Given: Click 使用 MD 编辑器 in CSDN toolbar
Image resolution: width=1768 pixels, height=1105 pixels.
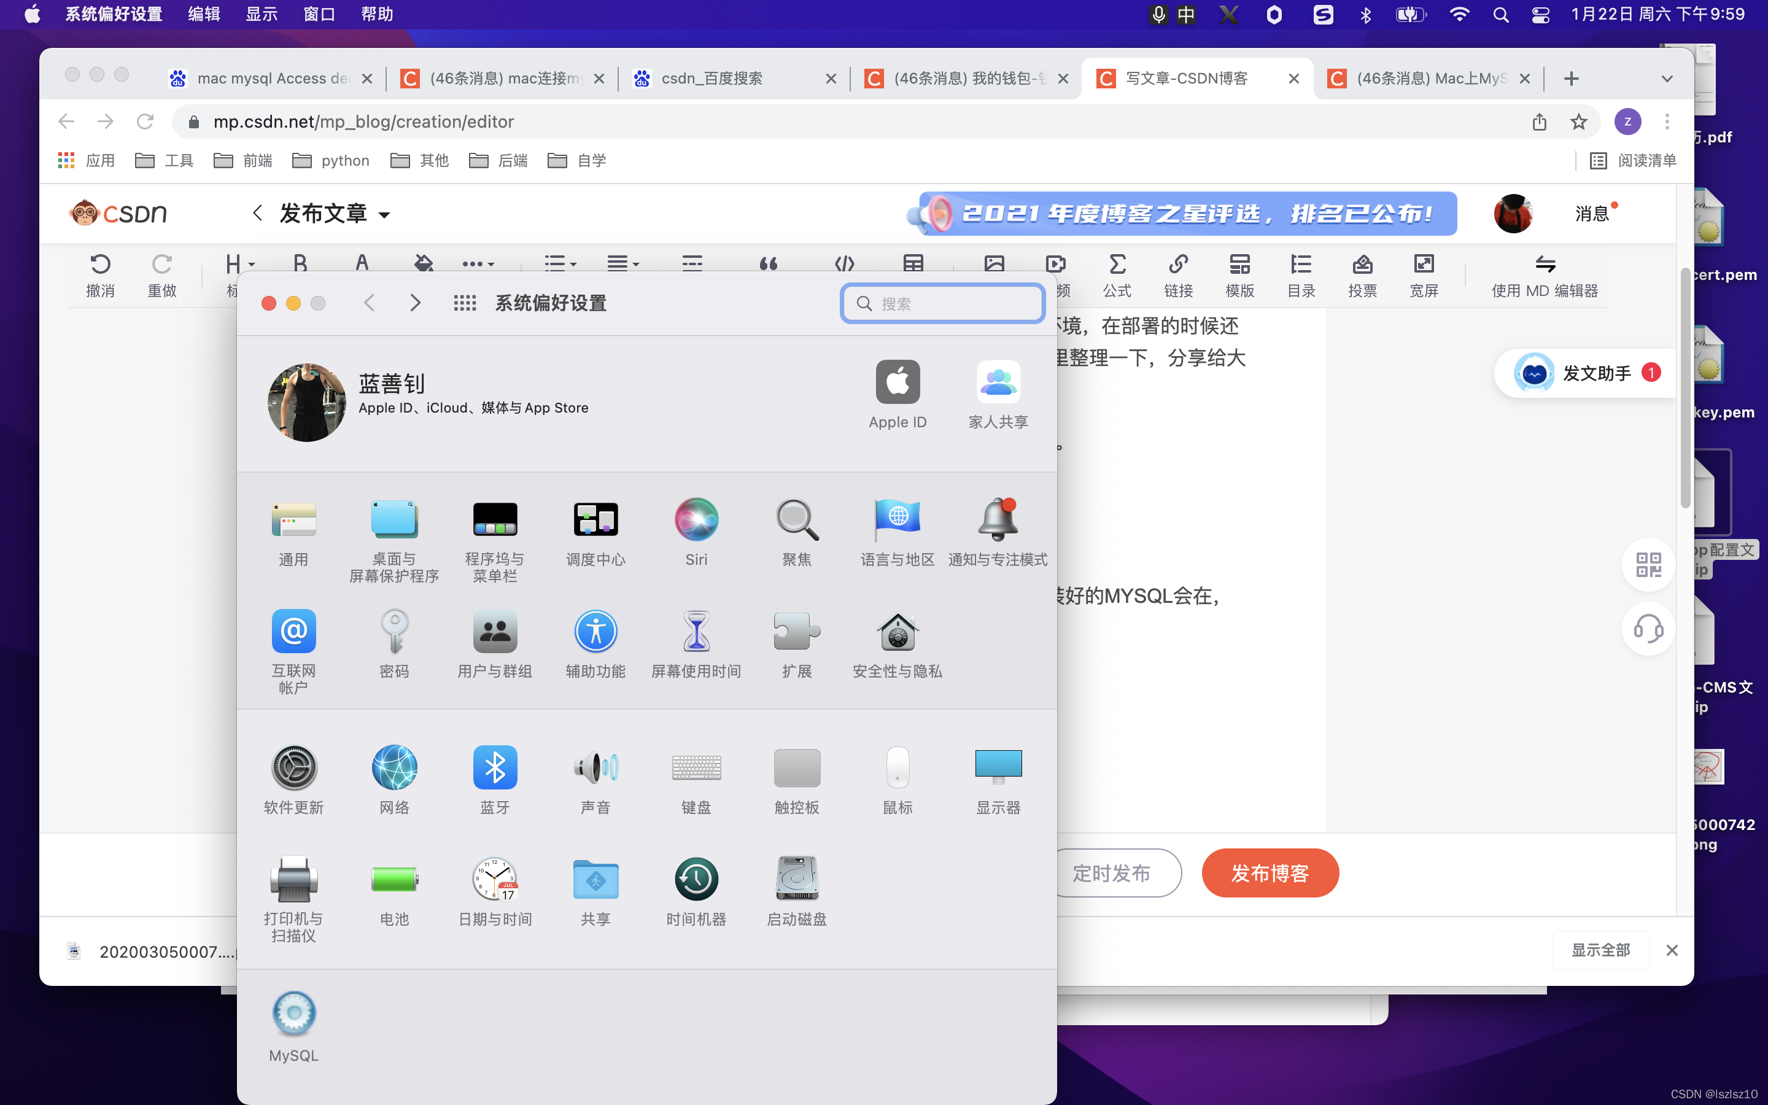Looking at the screenshot, I should pyautogui.click(x=1545, y=276).
